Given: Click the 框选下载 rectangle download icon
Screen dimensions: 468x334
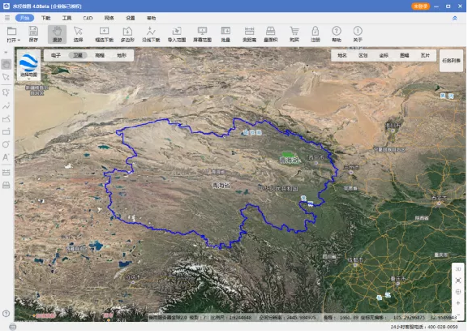Looking at the screenshot, I should pos(104,34).
